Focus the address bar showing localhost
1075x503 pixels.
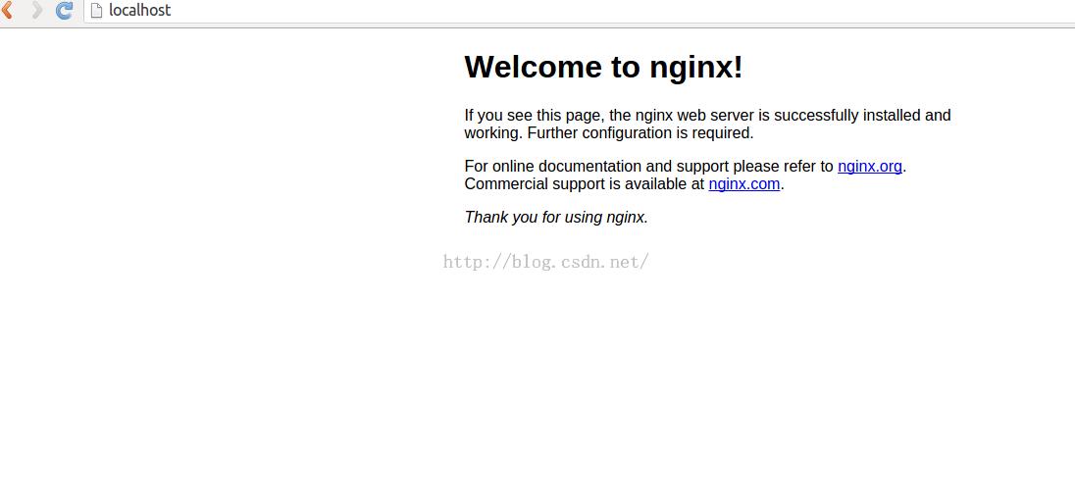coord(579,10)
